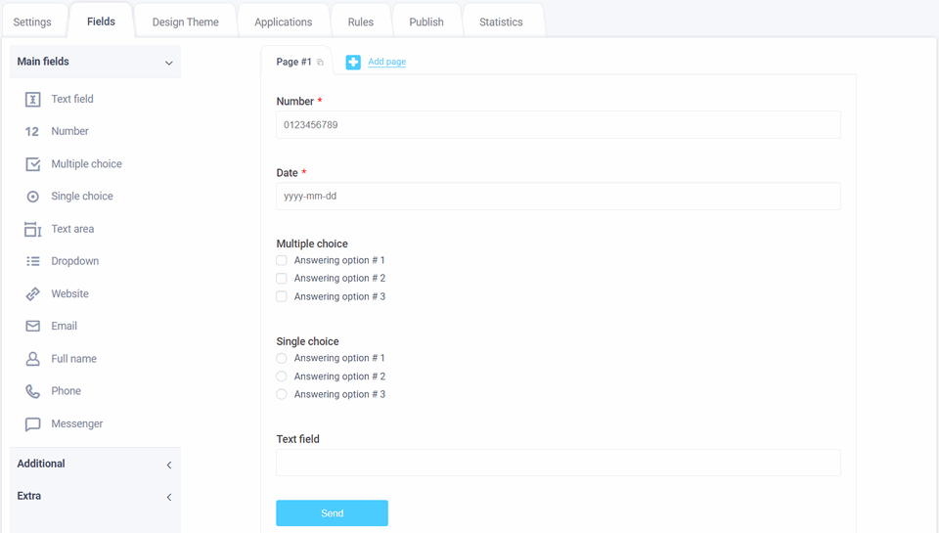Check Answering option # 1 under Multiple choice
The height and width of the screenshot is (533, 939).
[x=282, y=260]
